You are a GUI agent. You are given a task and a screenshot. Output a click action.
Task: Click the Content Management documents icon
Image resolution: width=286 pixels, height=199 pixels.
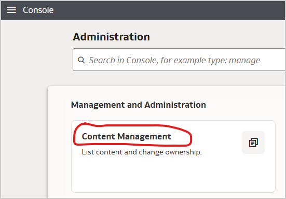(x=253, y=143)
